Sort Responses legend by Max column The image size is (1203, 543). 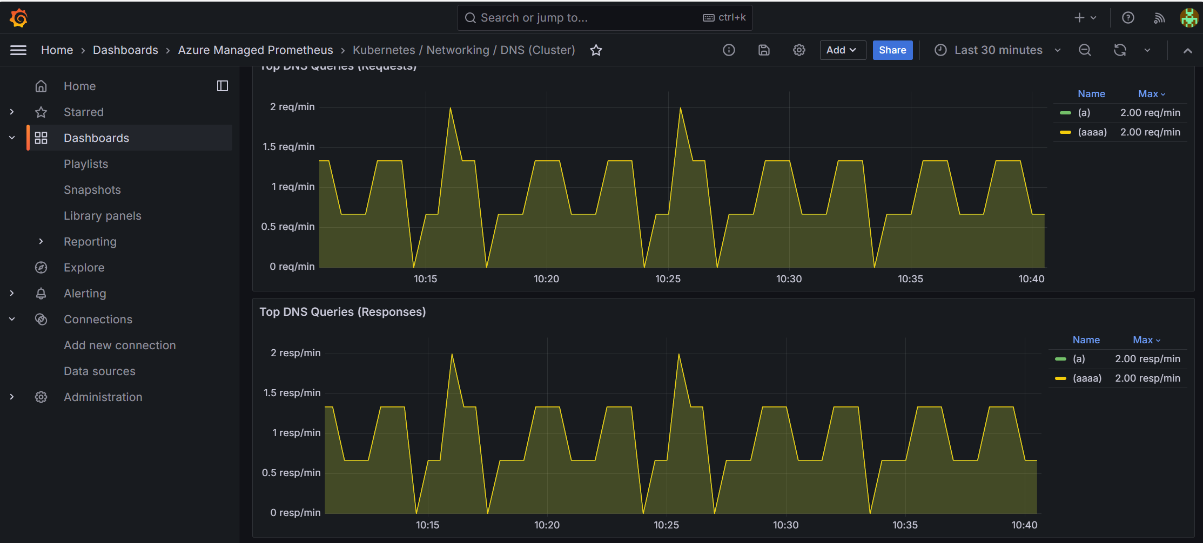[1146, 340]
